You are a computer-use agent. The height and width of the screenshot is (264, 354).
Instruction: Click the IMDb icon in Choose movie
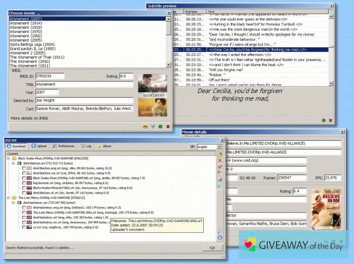click(145, 126)
